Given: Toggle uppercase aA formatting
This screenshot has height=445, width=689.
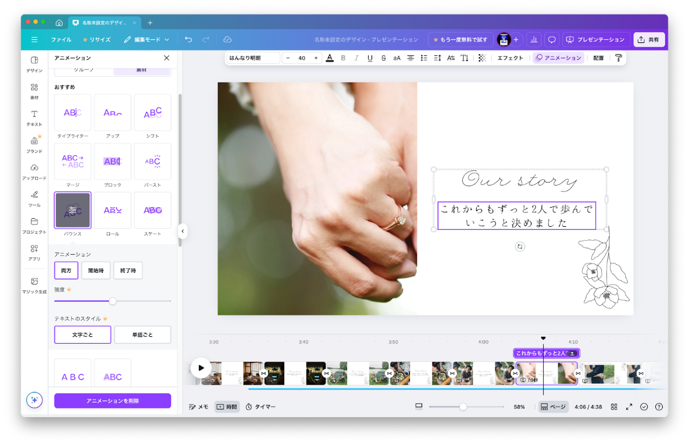Looking at the screenshot, I should tap(397, 58).
